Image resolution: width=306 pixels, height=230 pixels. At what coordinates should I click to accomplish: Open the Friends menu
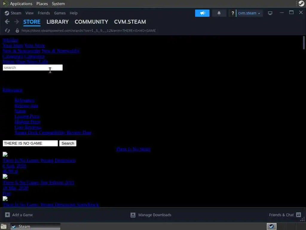pyautogui.click(x=44, y=13)
